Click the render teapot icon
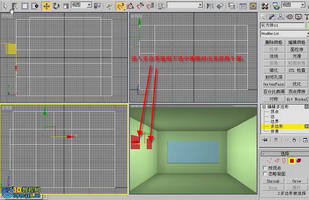 [276, 6]
